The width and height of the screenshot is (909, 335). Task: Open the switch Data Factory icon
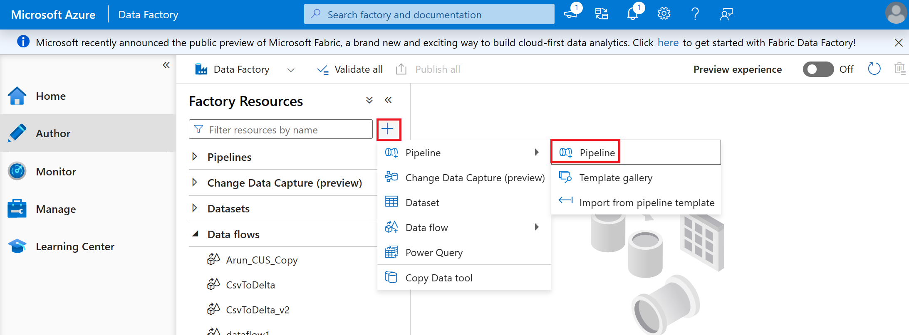[x=602, y=14]
